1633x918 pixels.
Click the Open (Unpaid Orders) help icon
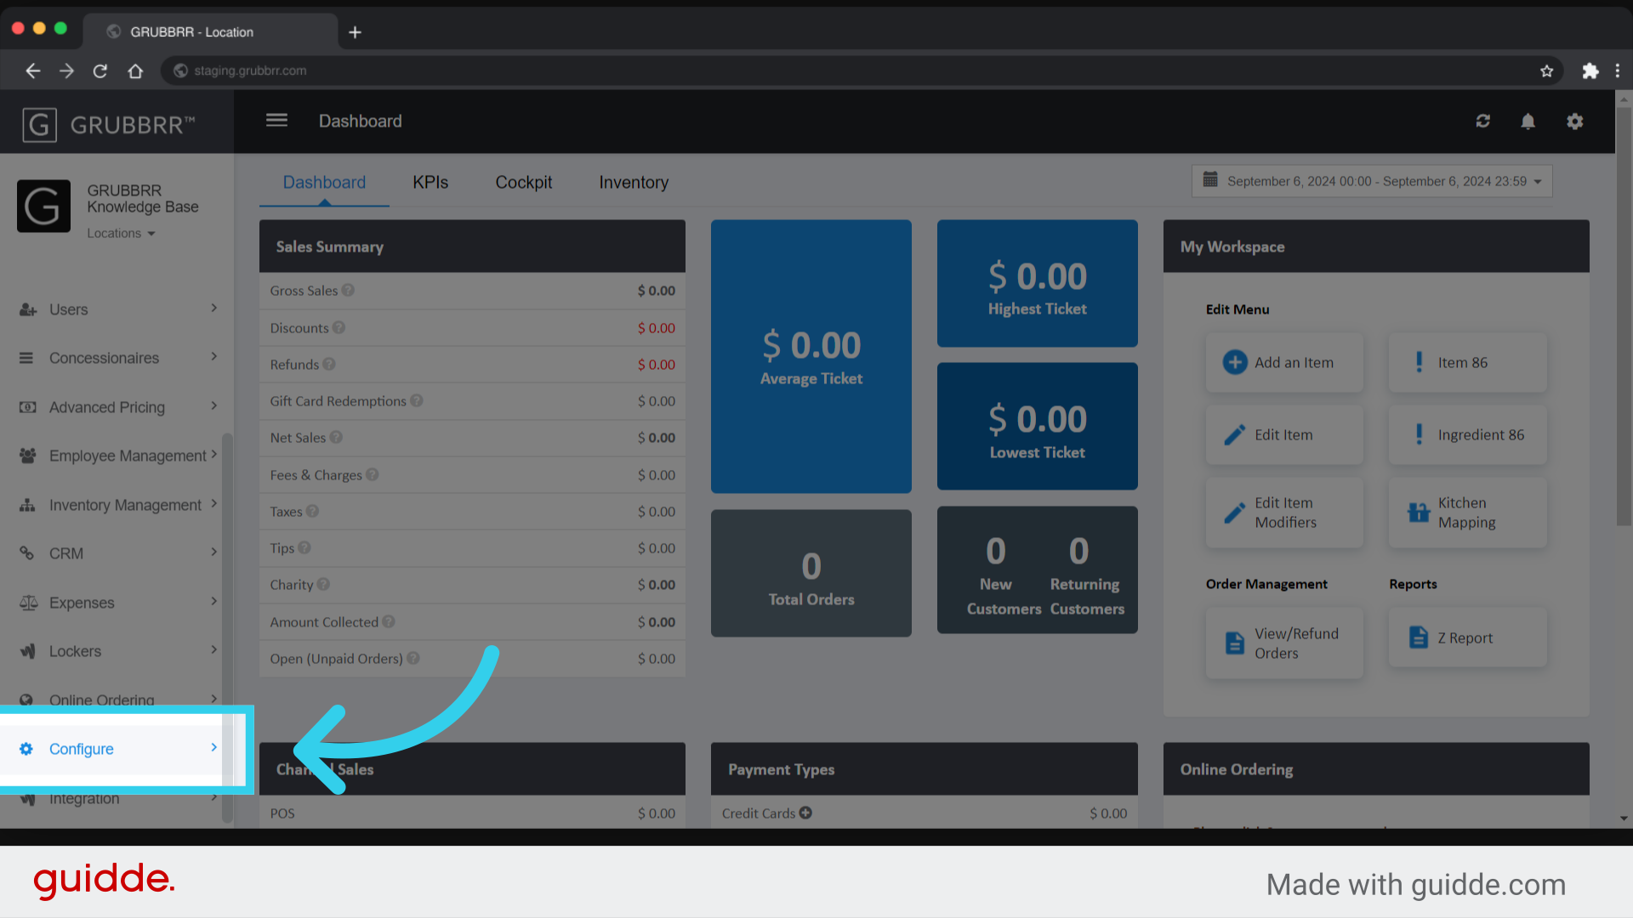[413, 658]
